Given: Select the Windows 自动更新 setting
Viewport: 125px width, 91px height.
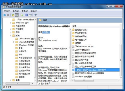Looking at the screenshot, I should pyautogui.click(x=83, y=77).
